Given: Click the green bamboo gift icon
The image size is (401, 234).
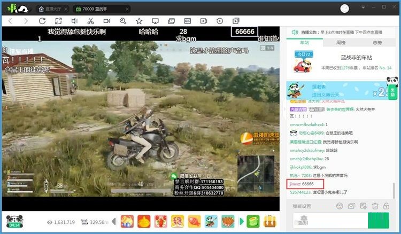Looking at the screenshot, I should tap(253, 221).
